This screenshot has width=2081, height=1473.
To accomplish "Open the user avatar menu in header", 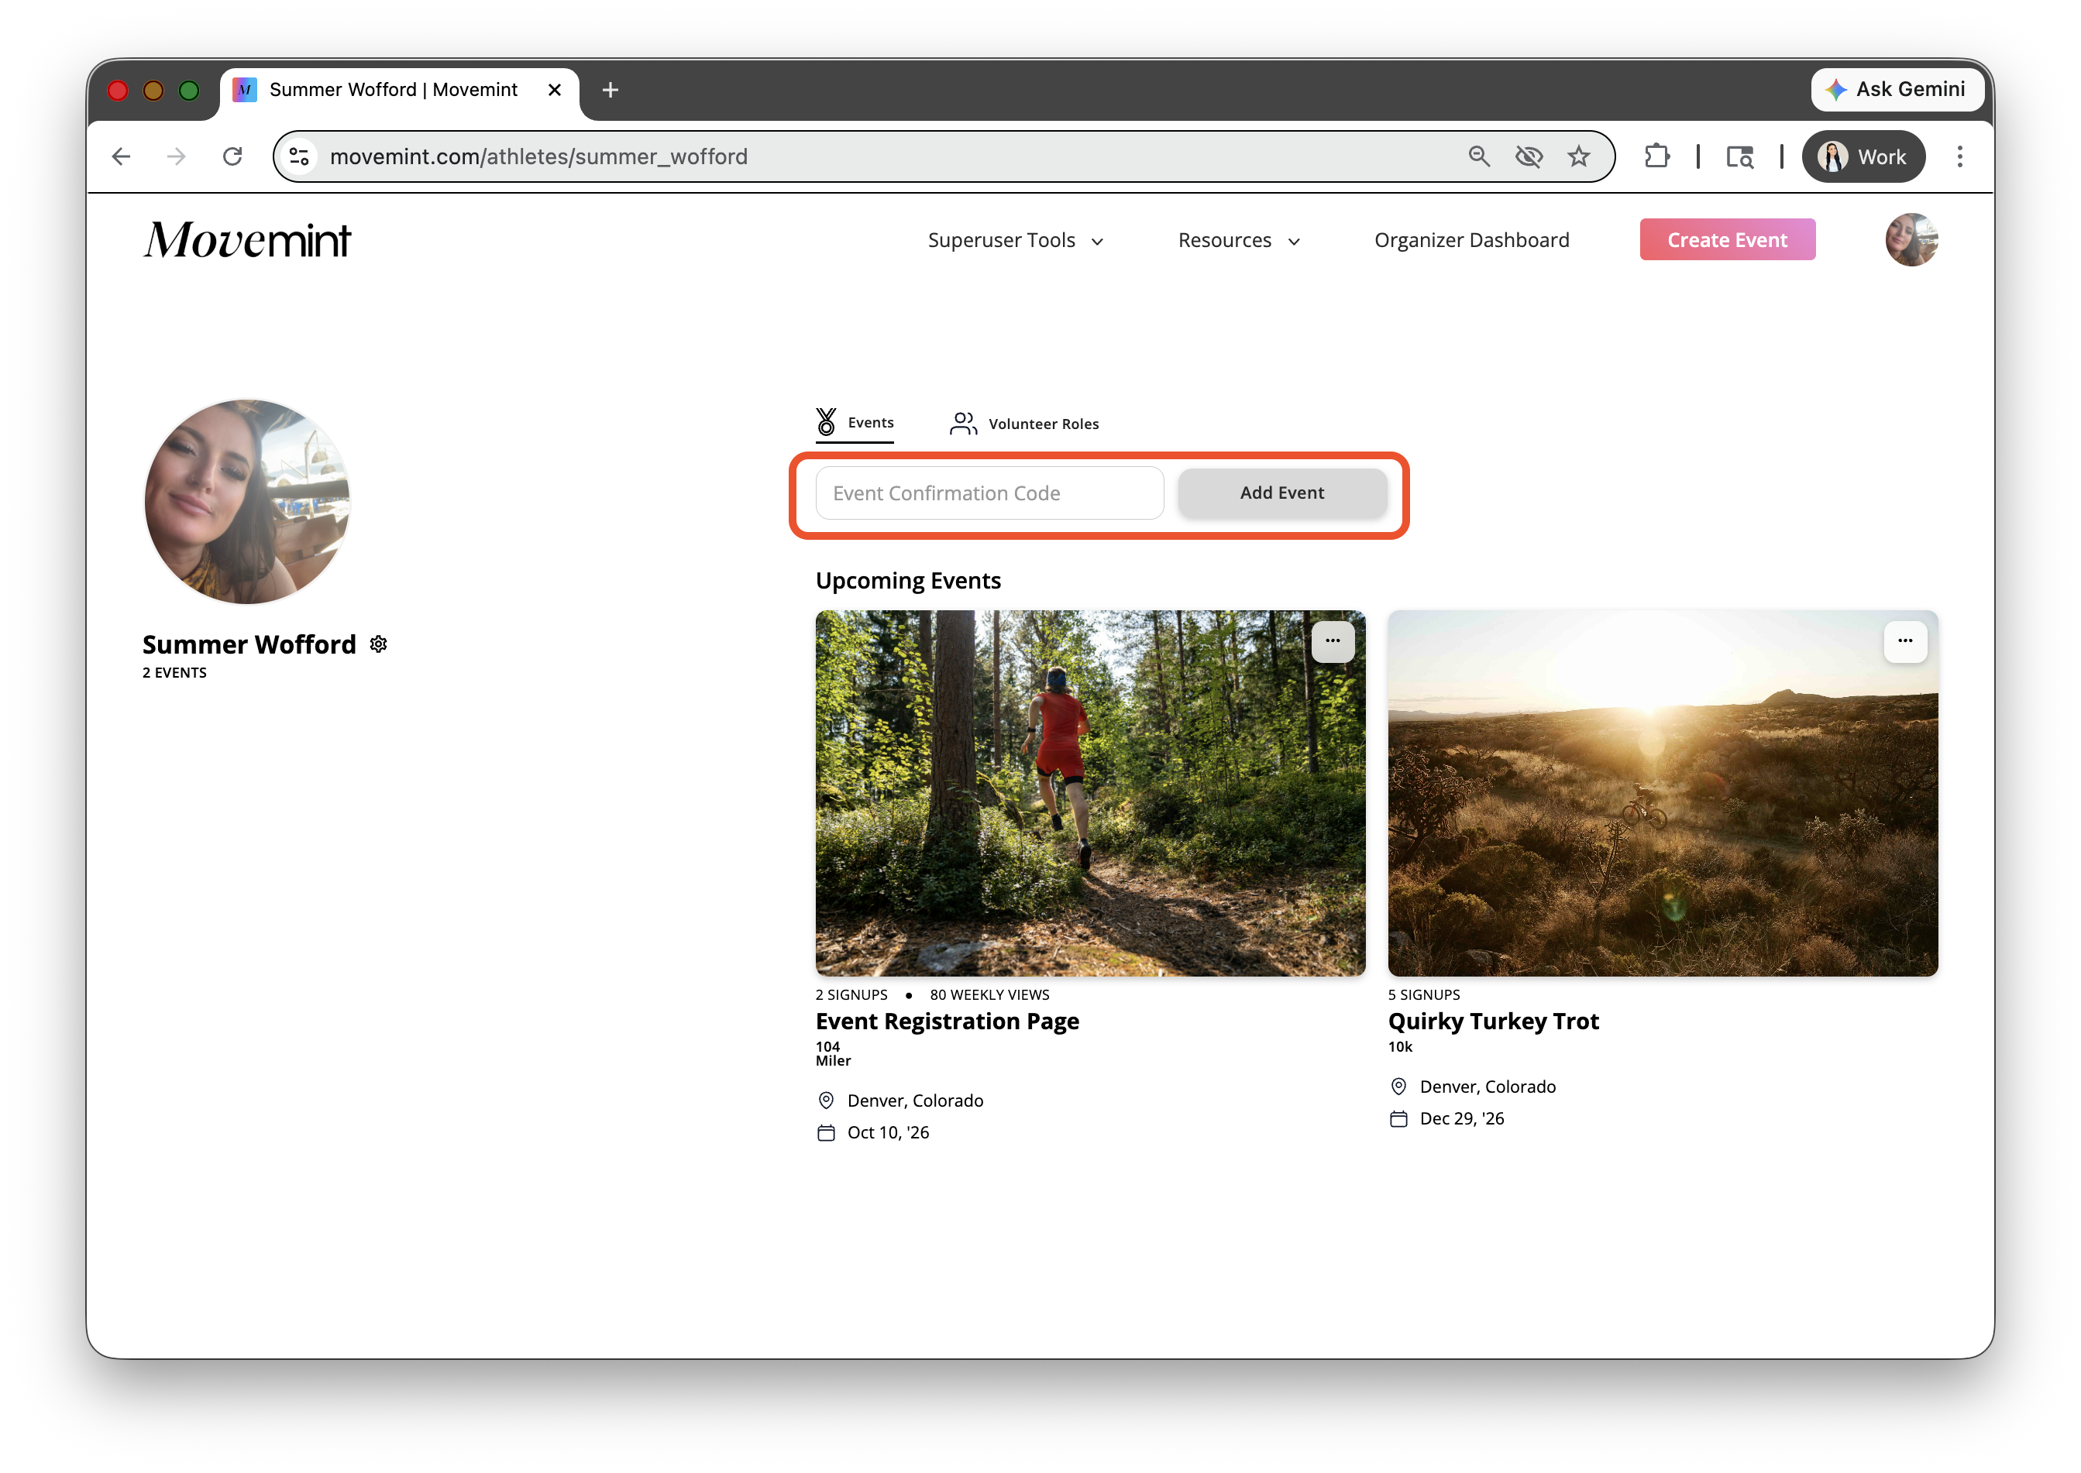I will [1911, 240].
